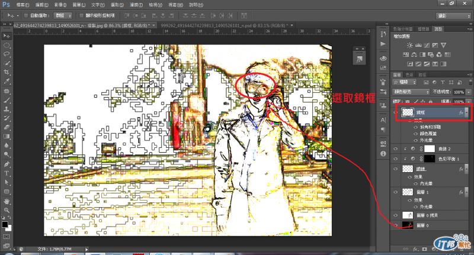This screenshot has height=255, width=474.
Task: Open the layer filter kind (種類) dropdown
Action: (x=405, y=82)
